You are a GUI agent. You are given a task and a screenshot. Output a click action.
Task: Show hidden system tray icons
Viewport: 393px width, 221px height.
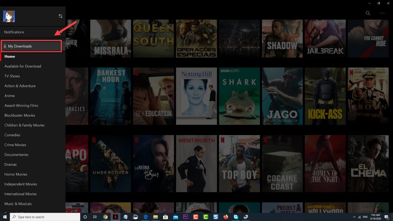354,217
